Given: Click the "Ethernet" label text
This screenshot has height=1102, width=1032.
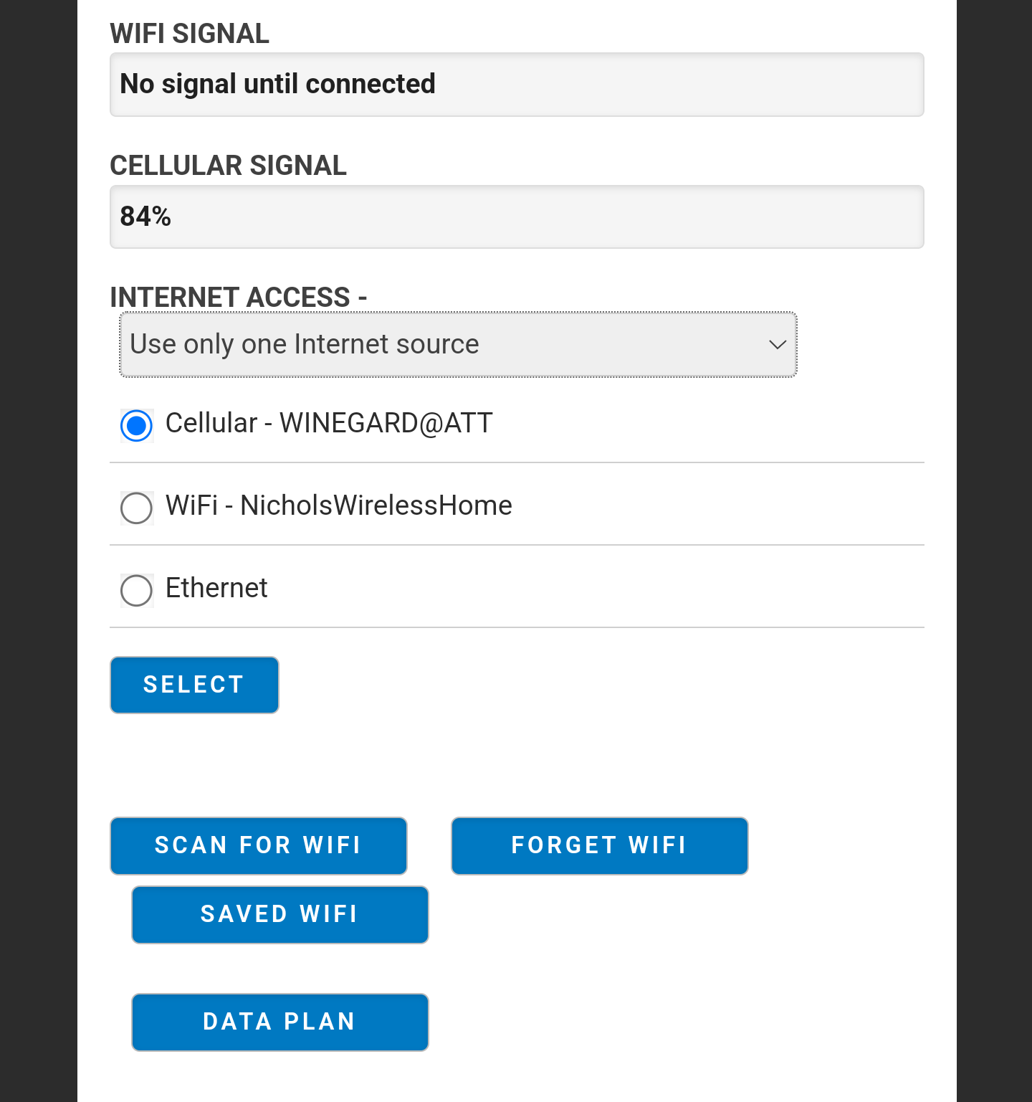Looking at the screenshot, I should [x=216, y=588].
